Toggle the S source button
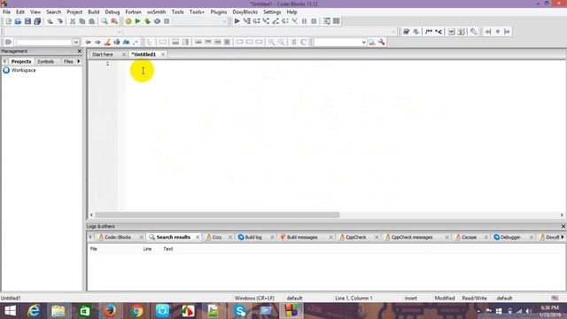This screenshot has width=567, height=319. pos(294,43)
